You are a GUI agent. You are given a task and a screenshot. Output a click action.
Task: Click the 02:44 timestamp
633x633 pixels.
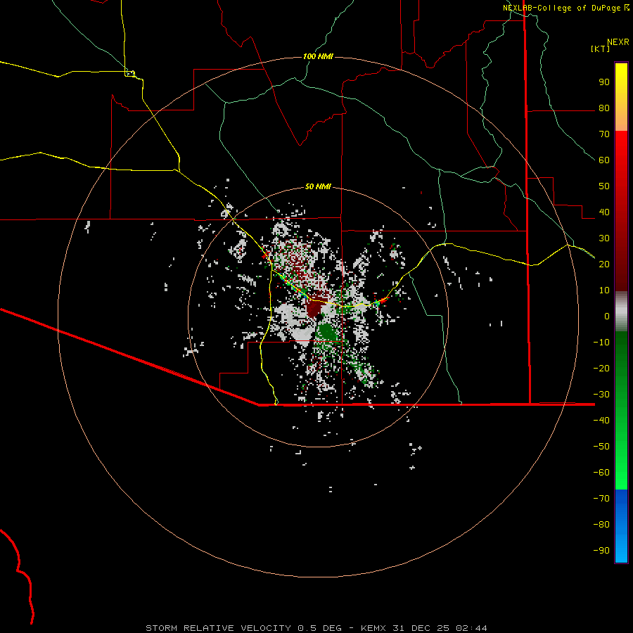(x=471, y=628)
